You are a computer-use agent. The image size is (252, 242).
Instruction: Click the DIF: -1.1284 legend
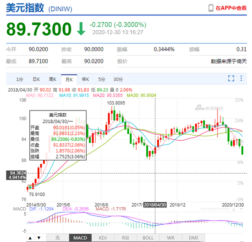coord(41,209)
